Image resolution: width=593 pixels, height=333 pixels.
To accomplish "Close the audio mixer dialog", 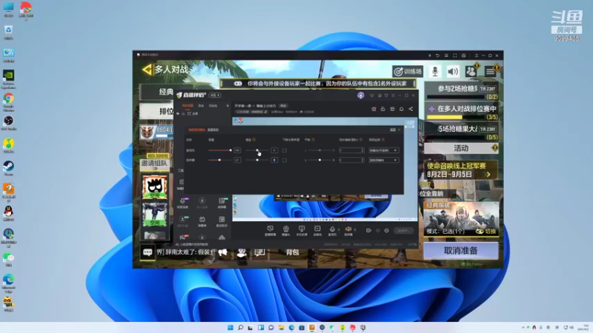I will click(399, 129).
